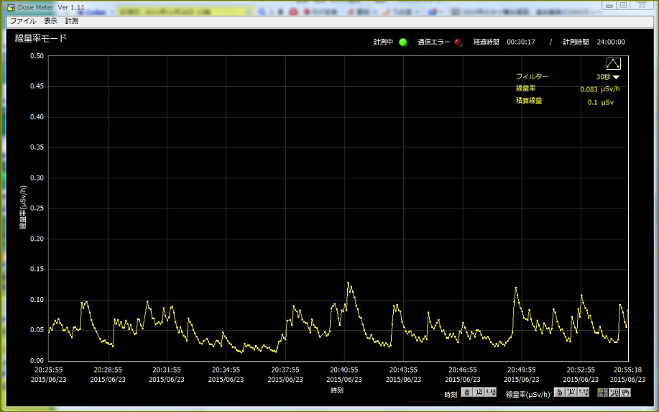Select the graph zoom magnifier tool

[x=614, y=393]
